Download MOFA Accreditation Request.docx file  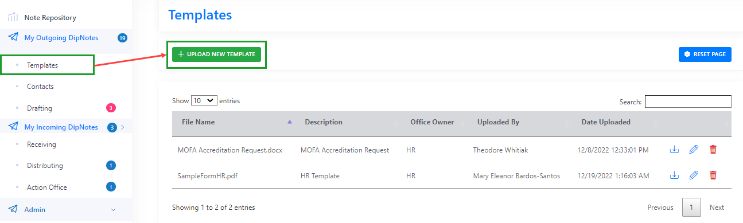click(674, 150)
